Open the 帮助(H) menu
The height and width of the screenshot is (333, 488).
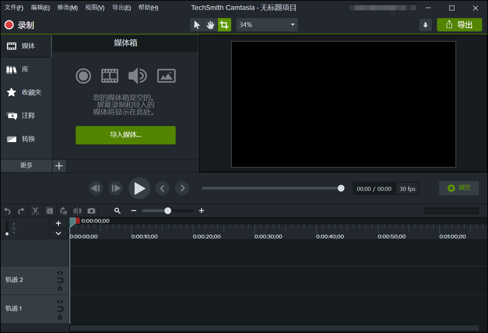(x=148, y=8)
